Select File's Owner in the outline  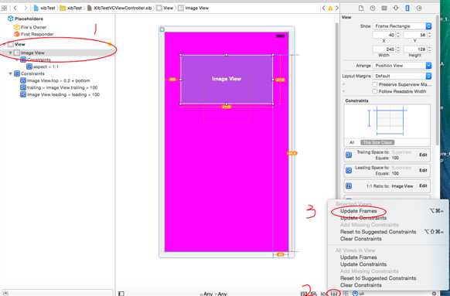tap(30, 27)
